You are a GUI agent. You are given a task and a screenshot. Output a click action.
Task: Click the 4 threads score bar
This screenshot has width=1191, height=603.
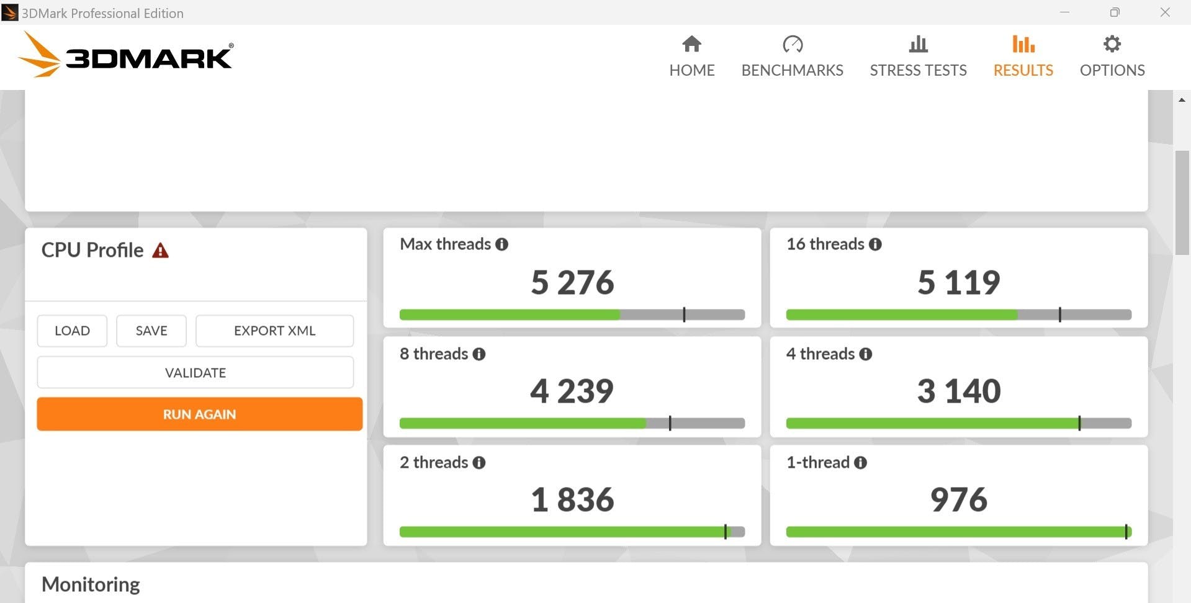pos(959,424)
